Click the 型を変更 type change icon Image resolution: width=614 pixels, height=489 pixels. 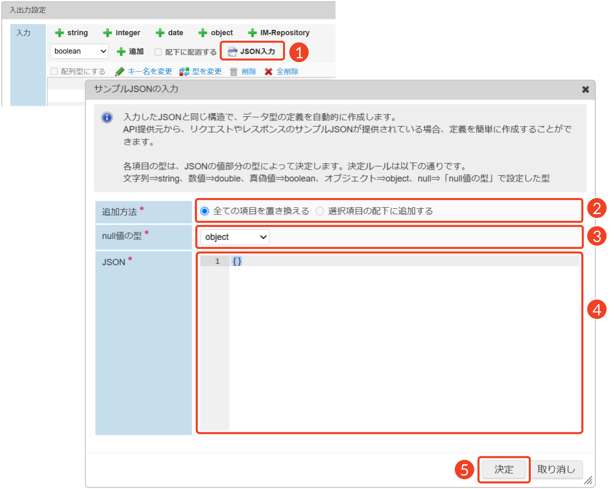click(x=184, y=72)
